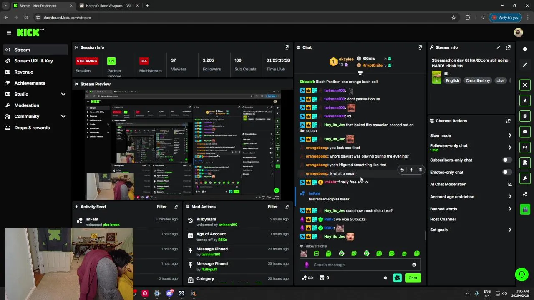Reply to hovered message with arrow icon
534x300 pixels.
pyautogui.click(x=402, y=170)
